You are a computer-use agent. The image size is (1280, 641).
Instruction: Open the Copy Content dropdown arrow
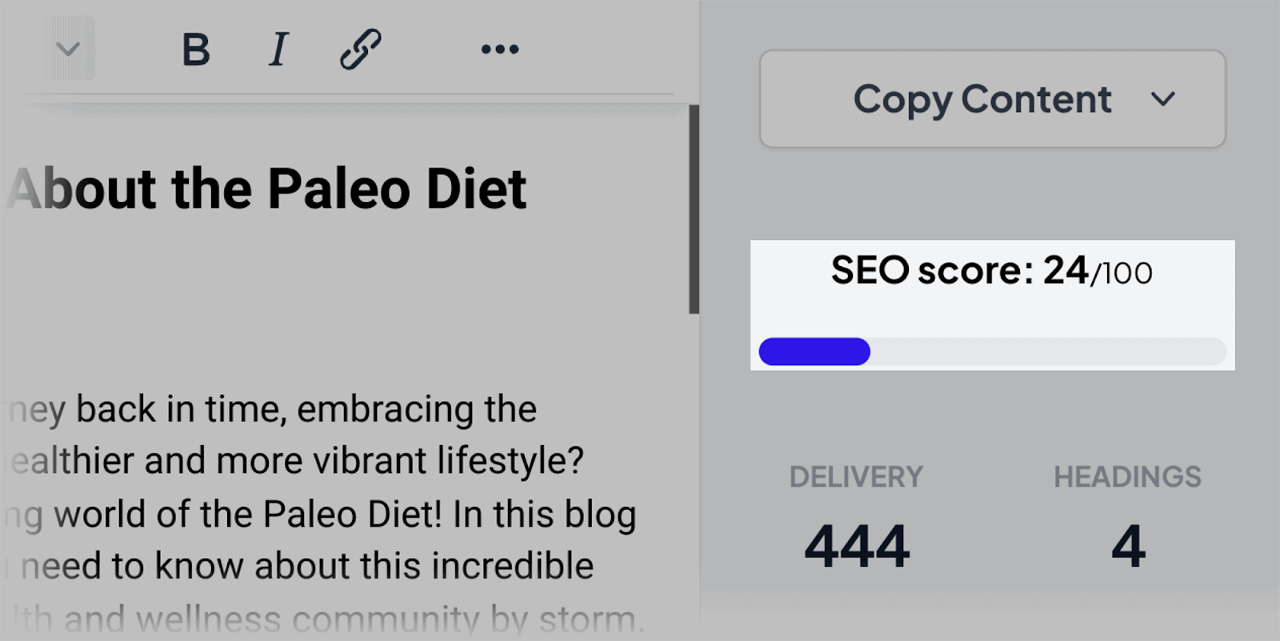(1166, 99)
